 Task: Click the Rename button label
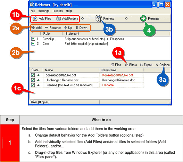tap(153, 18)
